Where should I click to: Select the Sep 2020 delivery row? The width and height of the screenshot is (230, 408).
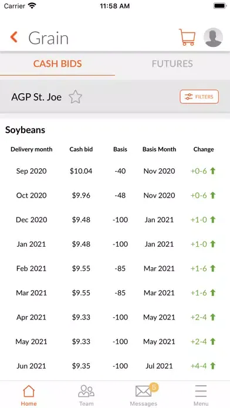coord(115,171)
